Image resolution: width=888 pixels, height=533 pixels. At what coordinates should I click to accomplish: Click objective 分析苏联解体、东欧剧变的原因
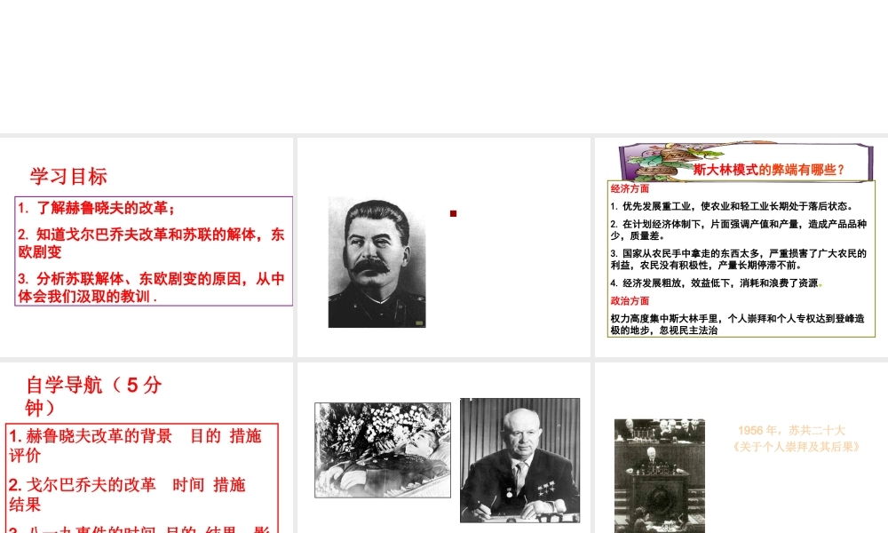click(151, 288)
